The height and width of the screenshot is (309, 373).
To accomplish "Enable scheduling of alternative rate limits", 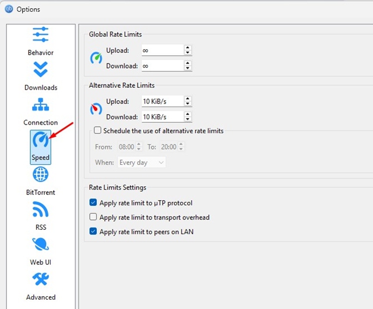I will click(x=98, y=131).
